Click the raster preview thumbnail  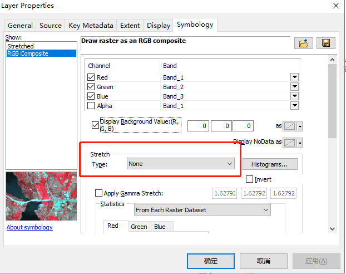(x=41, y=196)
